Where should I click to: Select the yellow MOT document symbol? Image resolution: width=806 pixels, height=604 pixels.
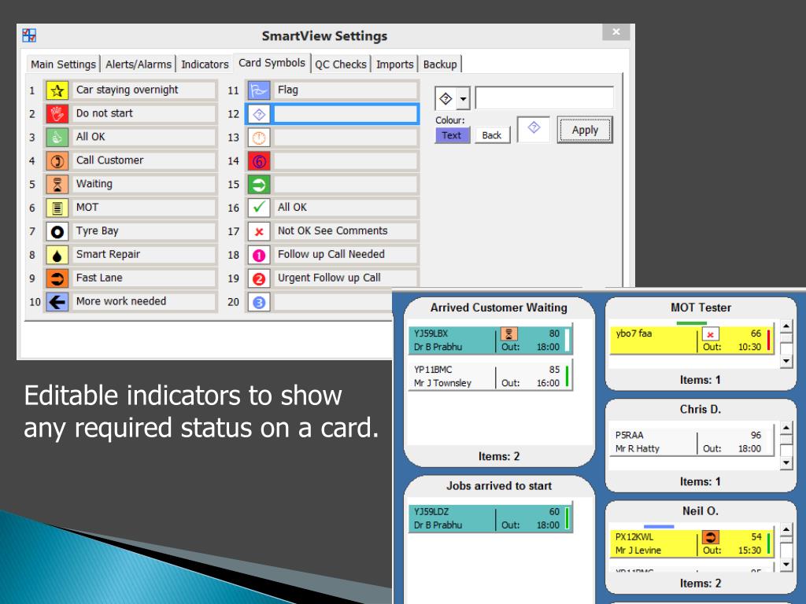[x=57, y=208]
